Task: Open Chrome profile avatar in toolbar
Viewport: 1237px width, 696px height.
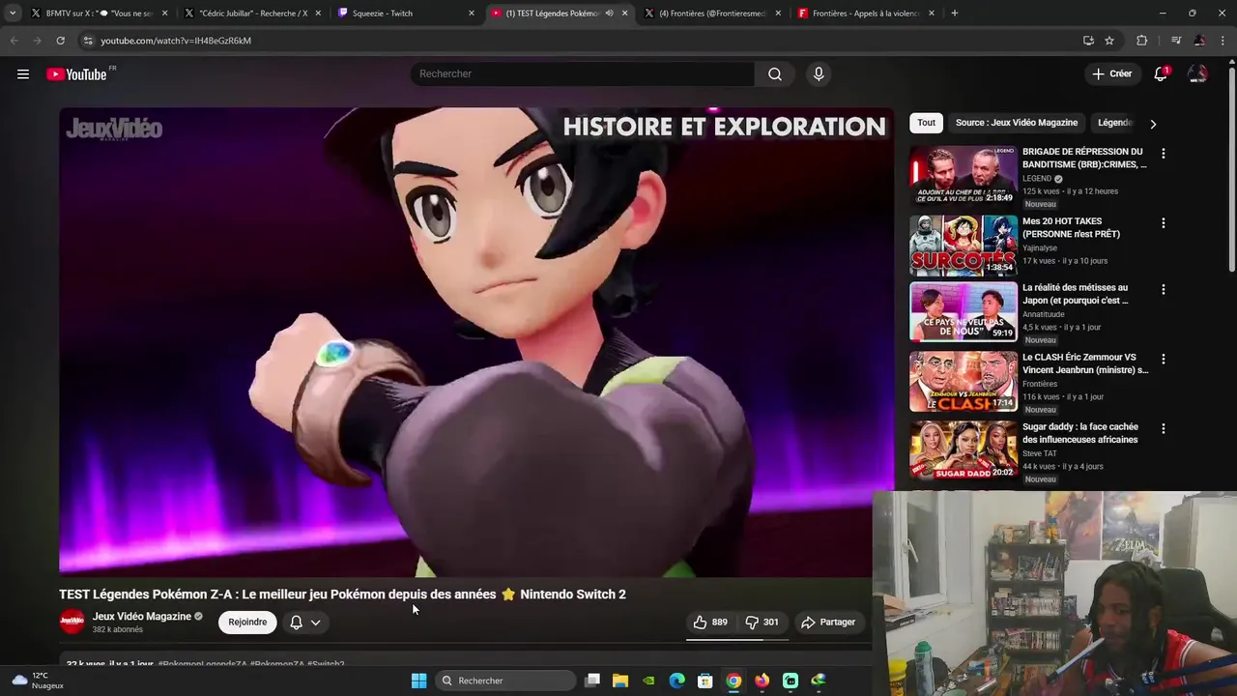Action: point(1199,41)
